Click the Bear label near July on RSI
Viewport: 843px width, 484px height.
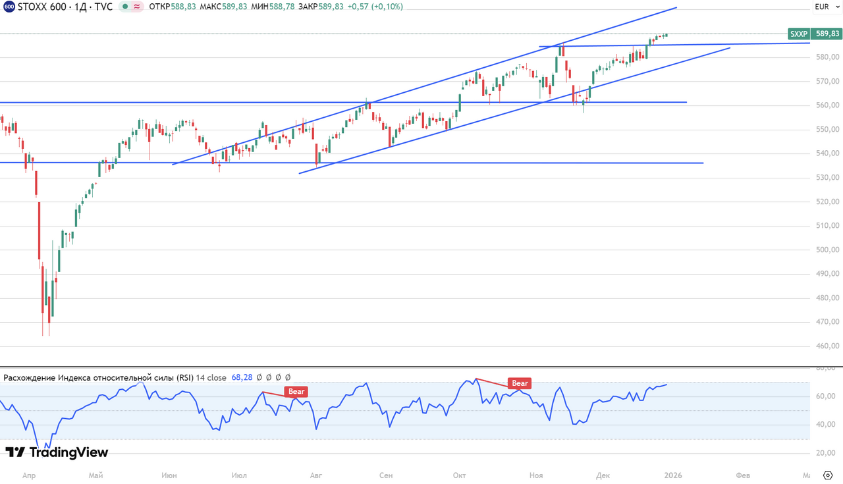click(x=296, y=391)
